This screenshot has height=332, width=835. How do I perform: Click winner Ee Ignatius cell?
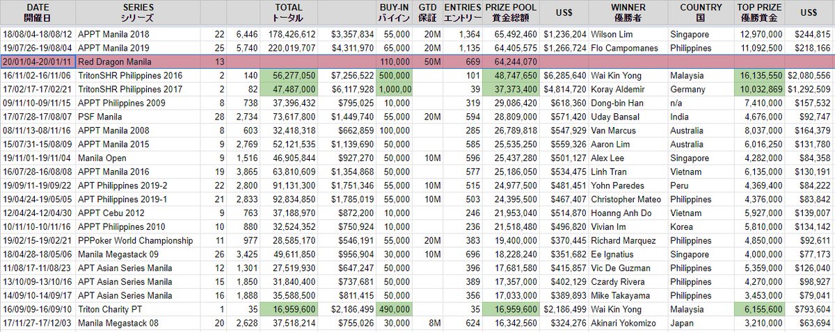coord(629,253)
